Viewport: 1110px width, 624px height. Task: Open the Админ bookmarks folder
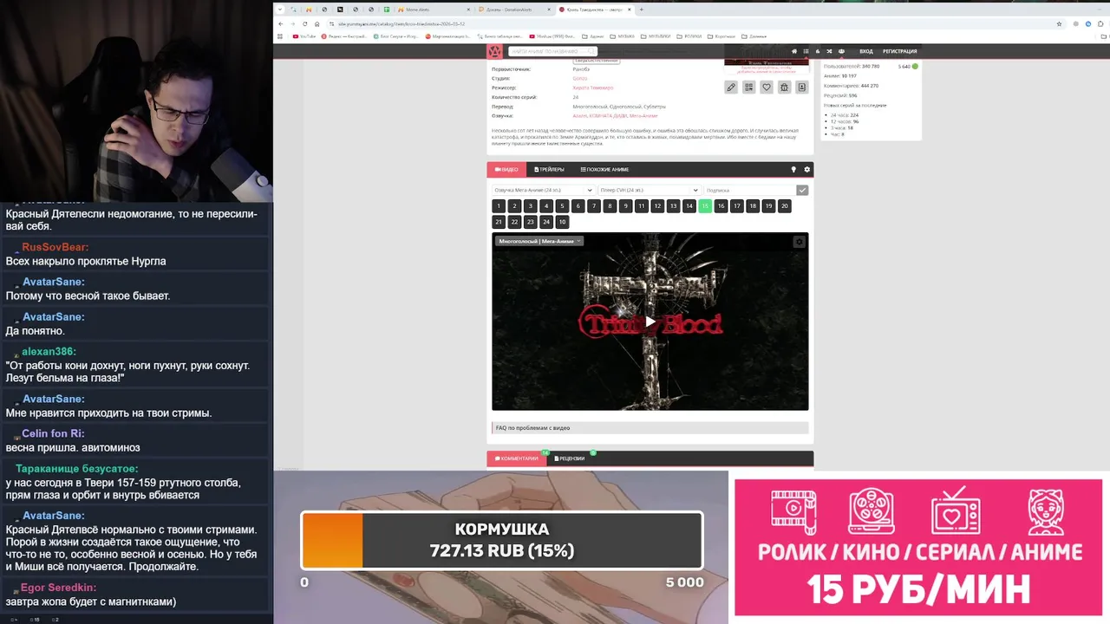(593, 36)
